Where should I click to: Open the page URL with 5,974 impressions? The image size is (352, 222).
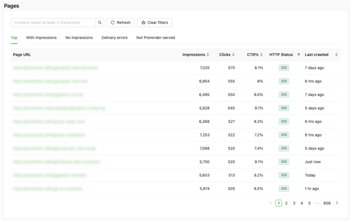pyautogui.click(x=47, y=189)
